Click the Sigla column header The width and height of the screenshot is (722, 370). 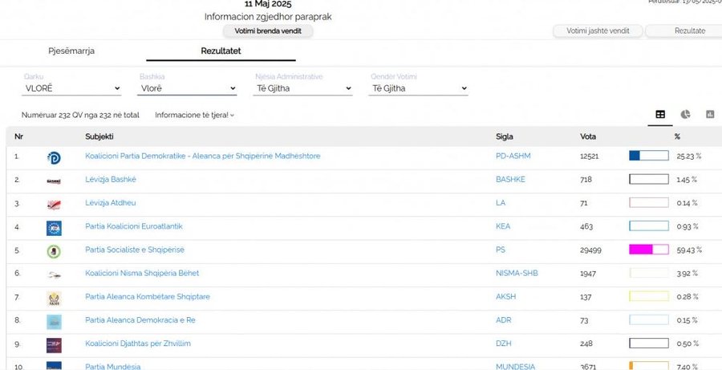pos(505,137)
